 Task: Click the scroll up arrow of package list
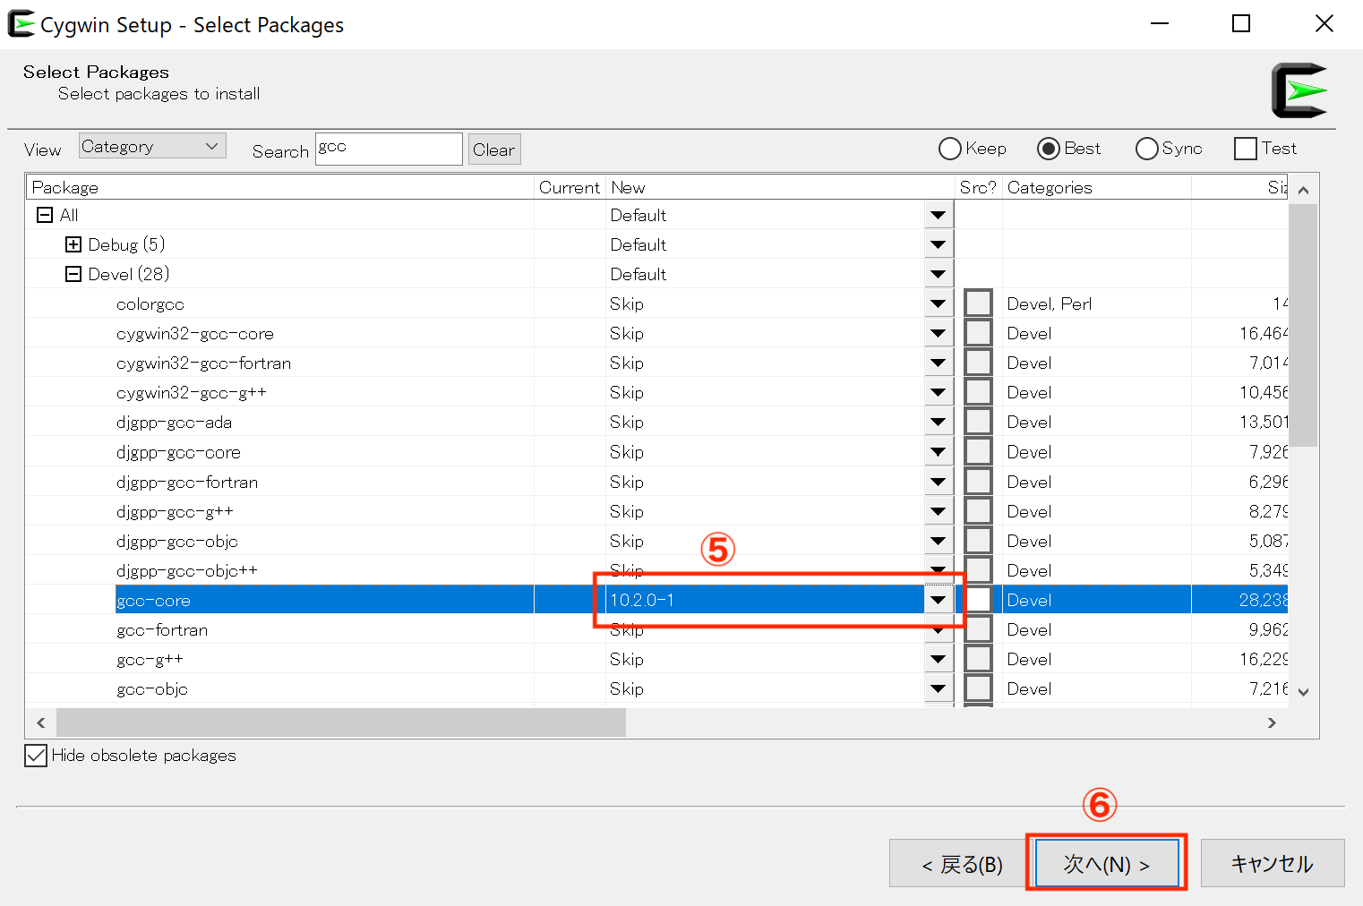[1303, 190]
